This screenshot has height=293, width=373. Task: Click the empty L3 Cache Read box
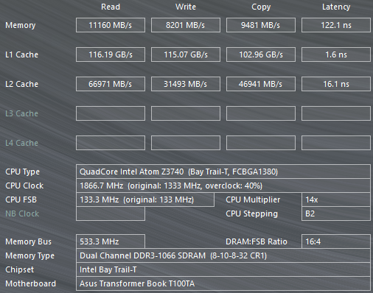pyautogui.click(x=111, y=113)
